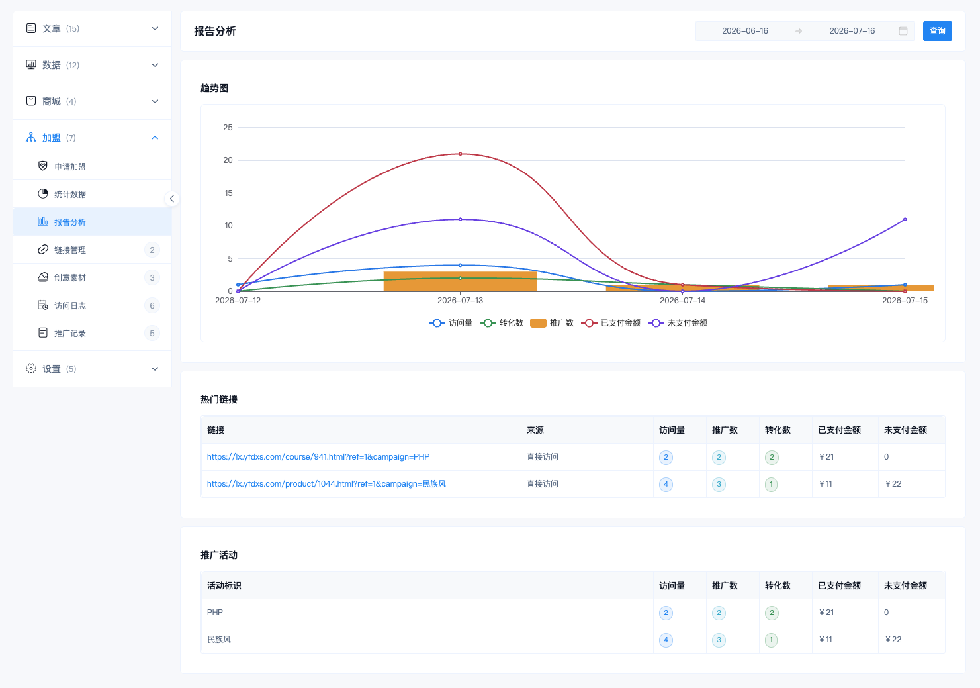Open the 设置 menu group

pos(93,369)
